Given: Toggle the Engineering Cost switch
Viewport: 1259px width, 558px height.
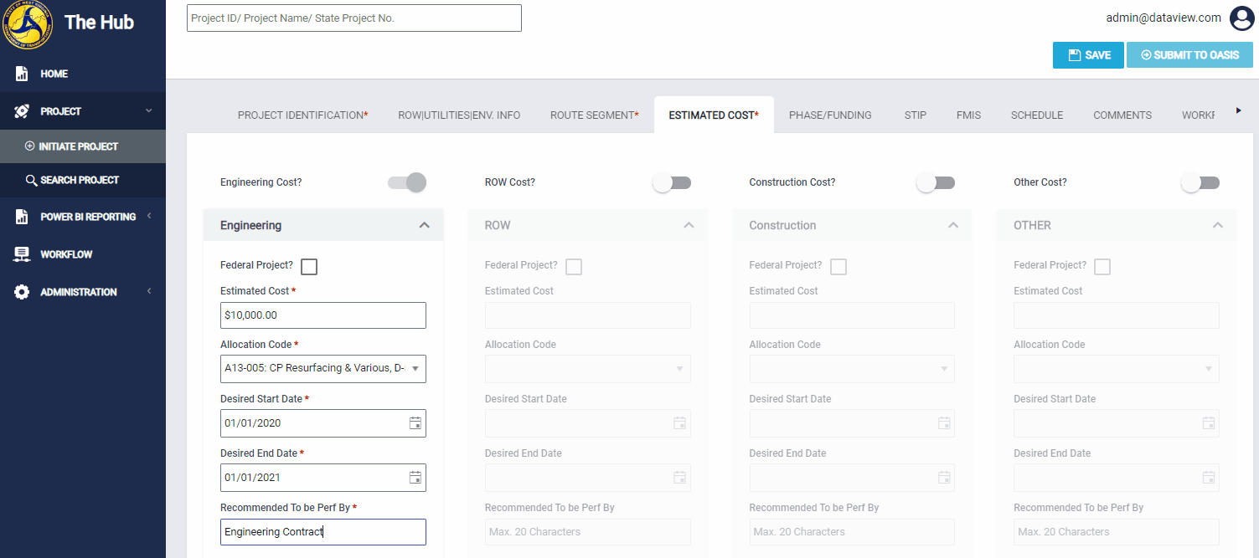Looking at the screenshot, I should point(407,182).
